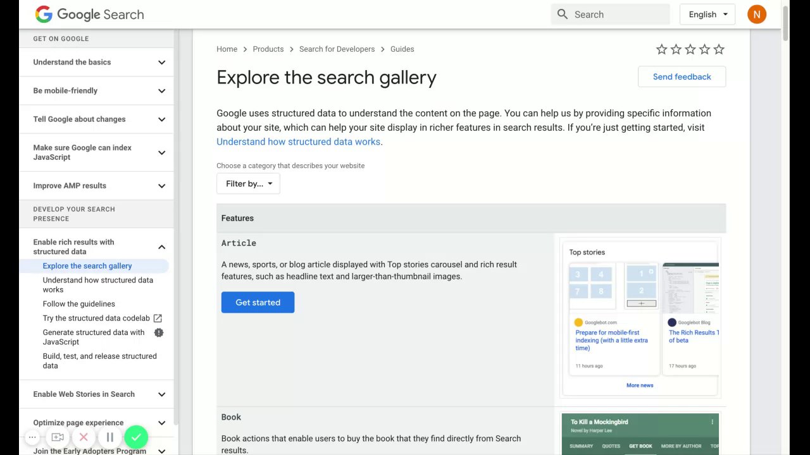Rate the page one star
810x455 pixels.
pyautogui.click(x=662, y=49)
